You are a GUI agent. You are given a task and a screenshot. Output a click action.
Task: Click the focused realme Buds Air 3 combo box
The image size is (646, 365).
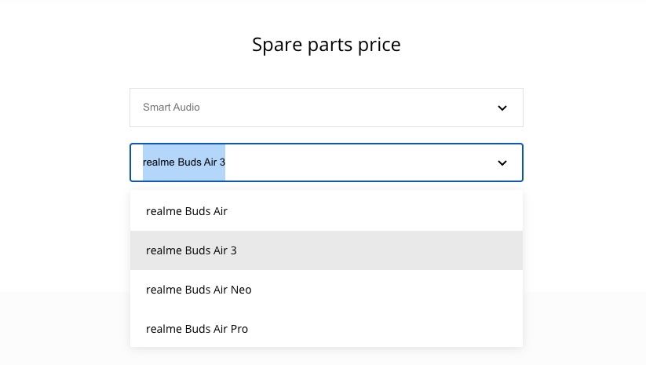[x=327, y=162]
